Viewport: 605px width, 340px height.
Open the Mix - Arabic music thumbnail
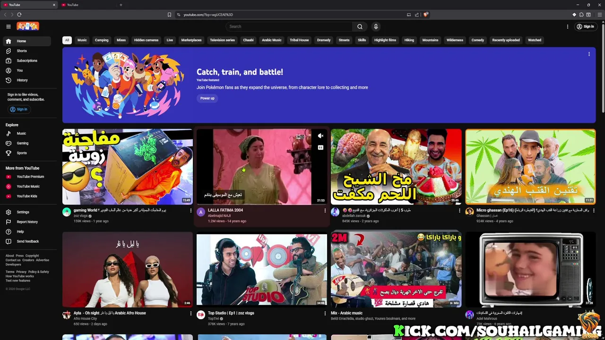(396, 270)
